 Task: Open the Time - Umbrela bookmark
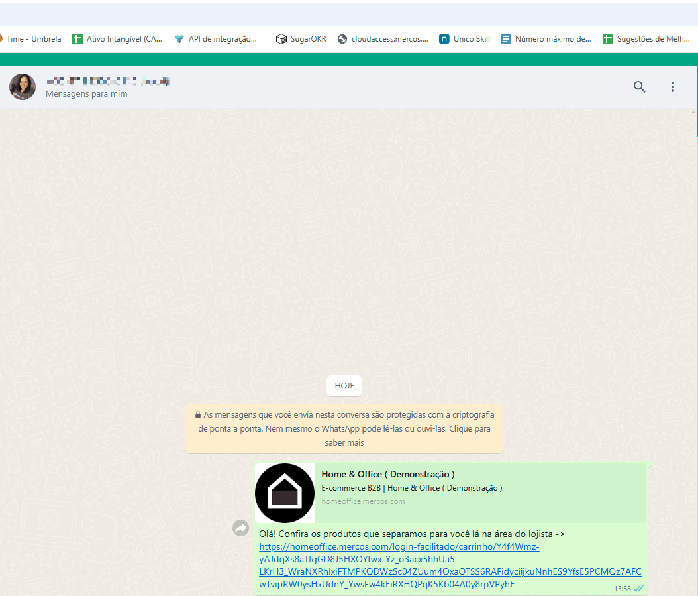pyautogui.click(x=33, y=39)
